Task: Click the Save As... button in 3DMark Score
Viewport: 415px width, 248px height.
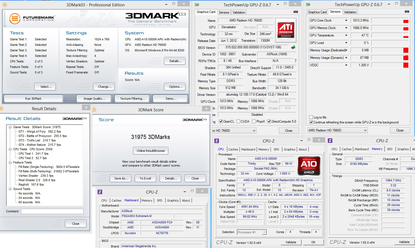Action: (121, 178)
